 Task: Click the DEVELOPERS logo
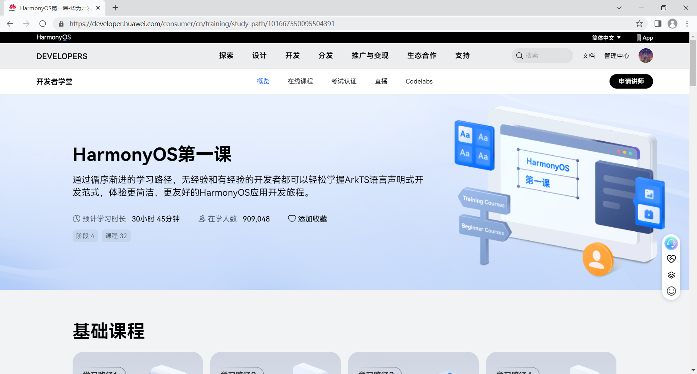[62, 56]
